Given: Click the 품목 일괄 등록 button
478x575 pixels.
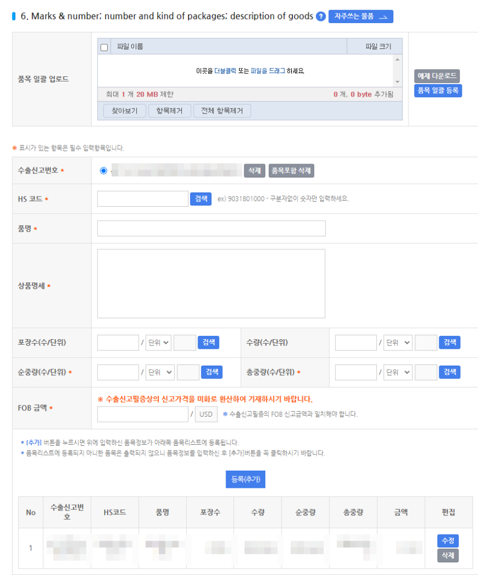Looking at the screenshot, I should [438, 90].
